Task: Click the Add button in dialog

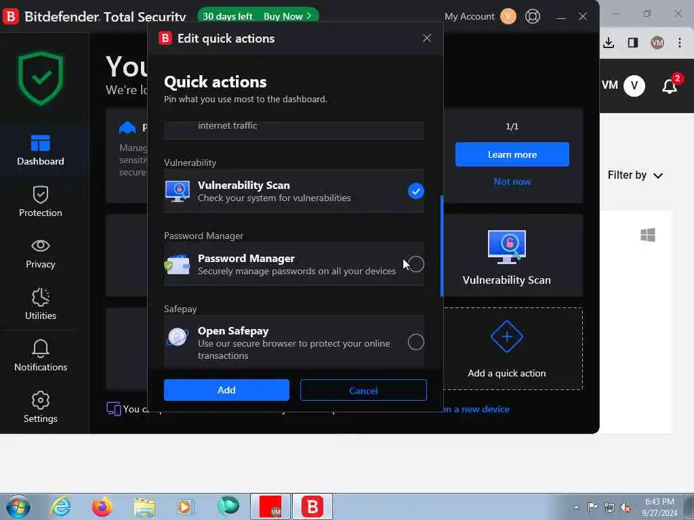Action: click(226, 390)
